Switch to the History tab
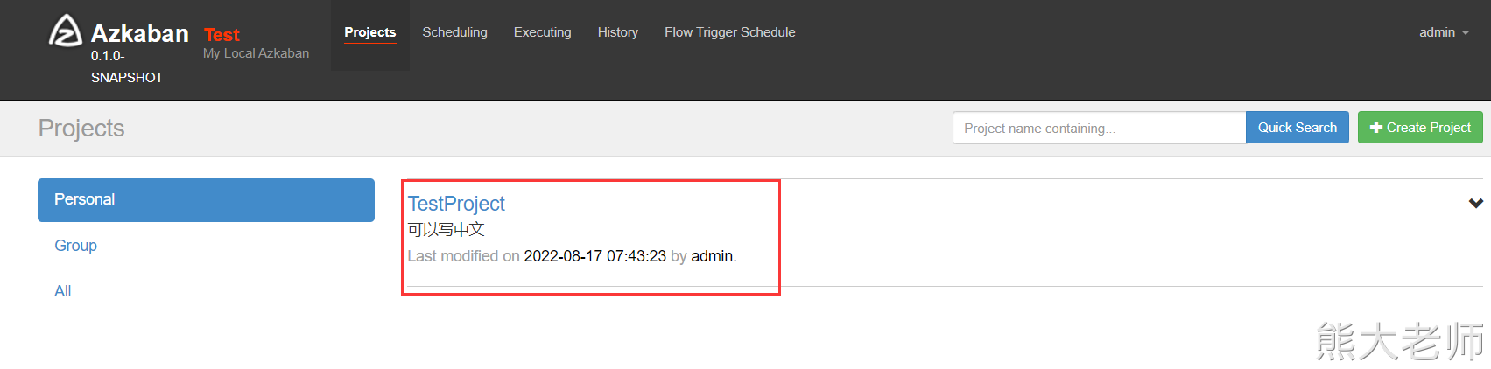1491x369 pixels. (x=617, y=32)
